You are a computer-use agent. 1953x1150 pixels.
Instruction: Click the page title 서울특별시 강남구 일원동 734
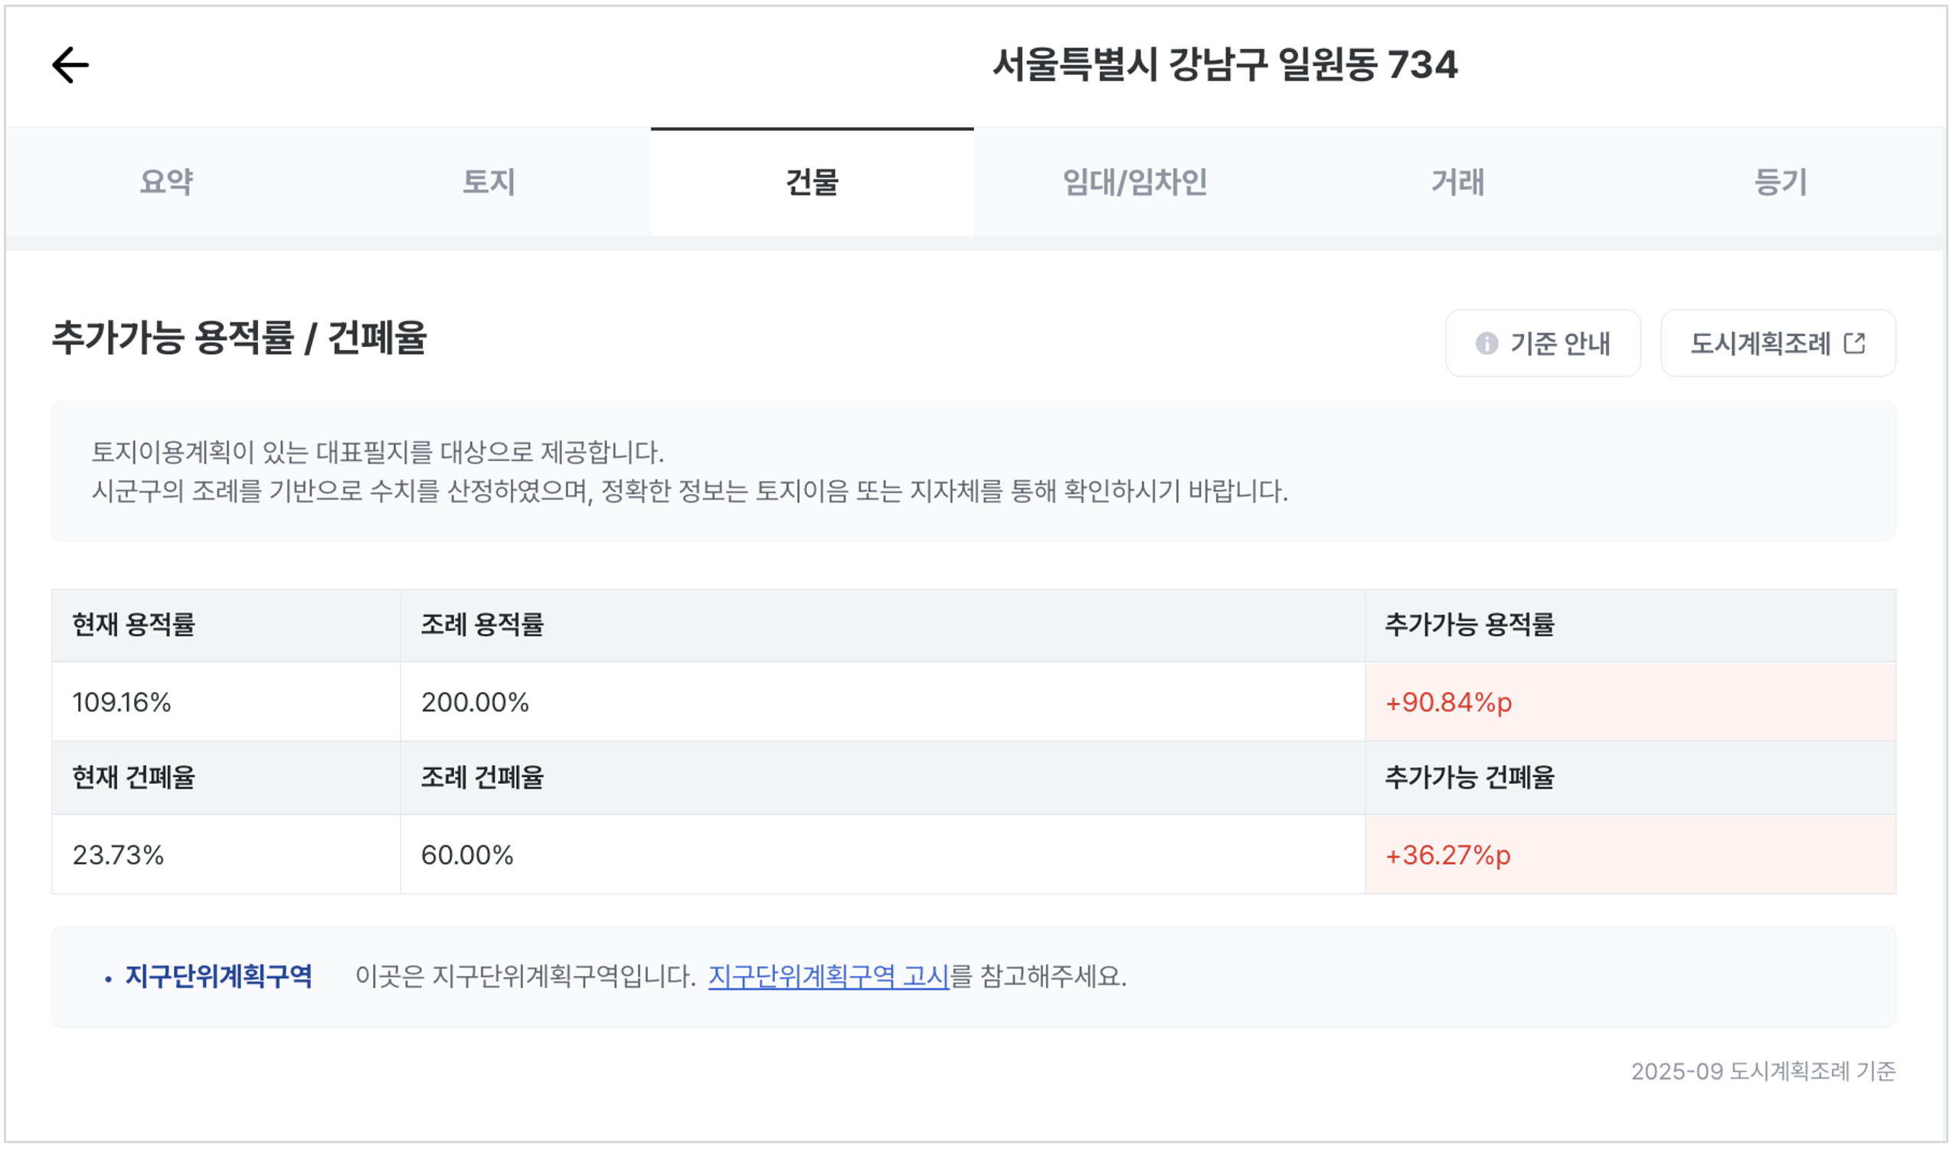point(1225,64)
